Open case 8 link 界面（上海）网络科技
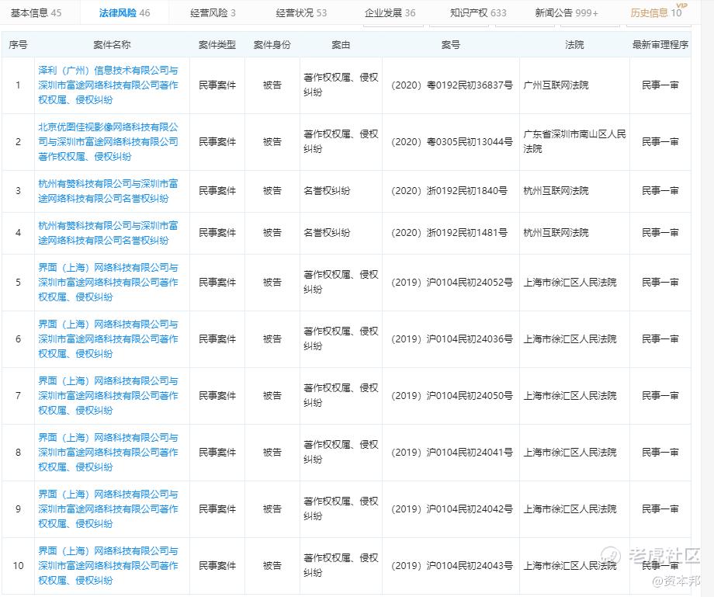Image resolution: width=714 pixels, height=597 pixels. click(108, 452)
